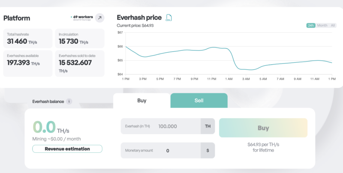Screen dimensions: 343x173
Task: Open platform details via arrow icon
Action: point(99,18)
